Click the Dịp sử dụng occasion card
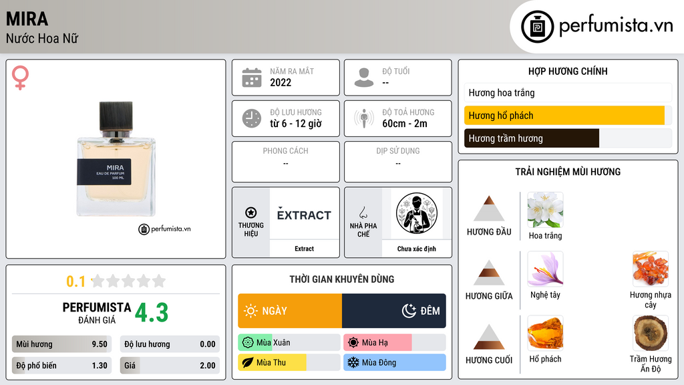684x385 pixels. [398, 162]
